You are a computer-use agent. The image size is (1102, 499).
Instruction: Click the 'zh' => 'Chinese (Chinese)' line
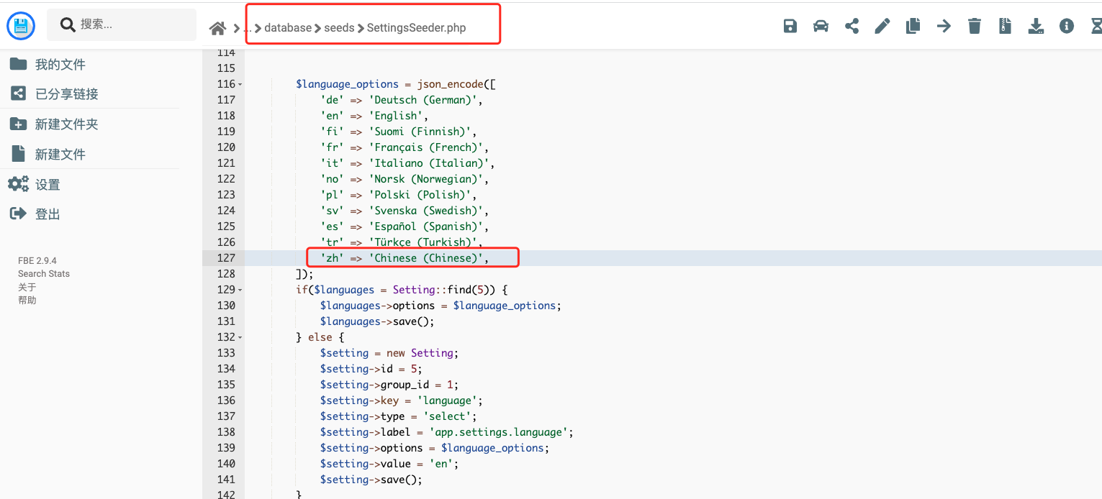[405, 258]
